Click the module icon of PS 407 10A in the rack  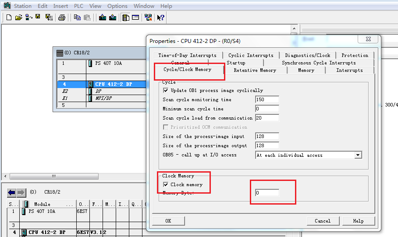(x=90, y=63)
